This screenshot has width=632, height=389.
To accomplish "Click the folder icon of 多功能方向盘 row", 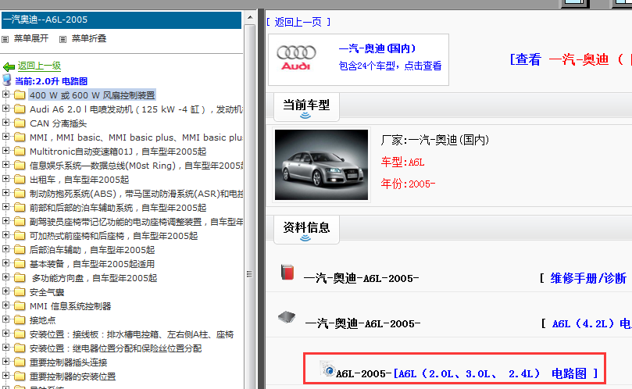I will point(20,278).
